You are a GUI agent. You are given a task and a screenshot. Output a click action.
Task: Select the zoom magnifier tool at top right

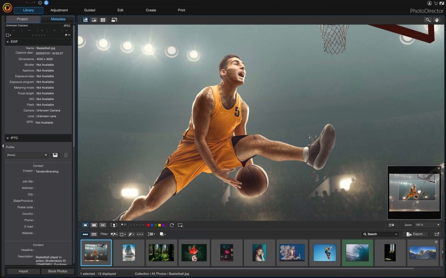click(x=428, y=20)
